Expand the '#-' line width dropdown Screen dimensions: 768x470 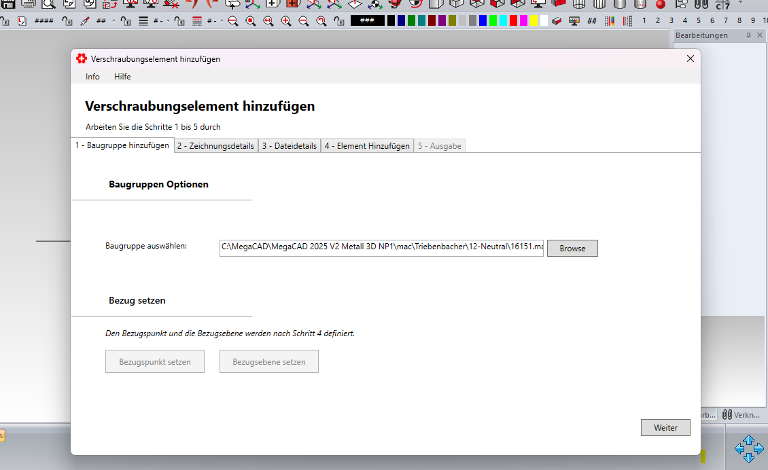point(168,21)
